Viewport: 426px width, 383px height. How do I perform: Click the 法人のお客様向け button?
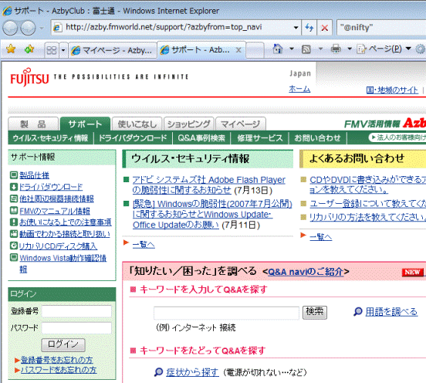[x=397, y=137]
